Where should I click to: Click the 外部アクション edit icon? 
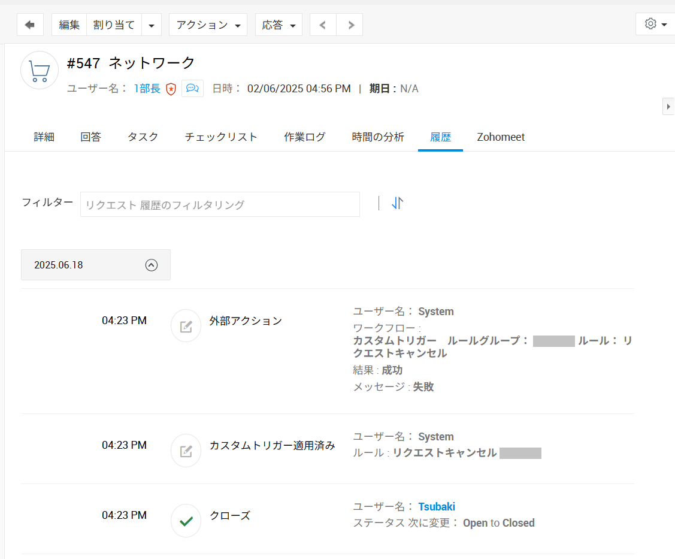(186, 326)
